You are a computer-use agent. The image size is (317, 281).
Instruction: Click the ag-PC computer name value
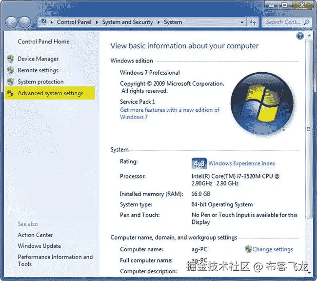click(199, 249)
